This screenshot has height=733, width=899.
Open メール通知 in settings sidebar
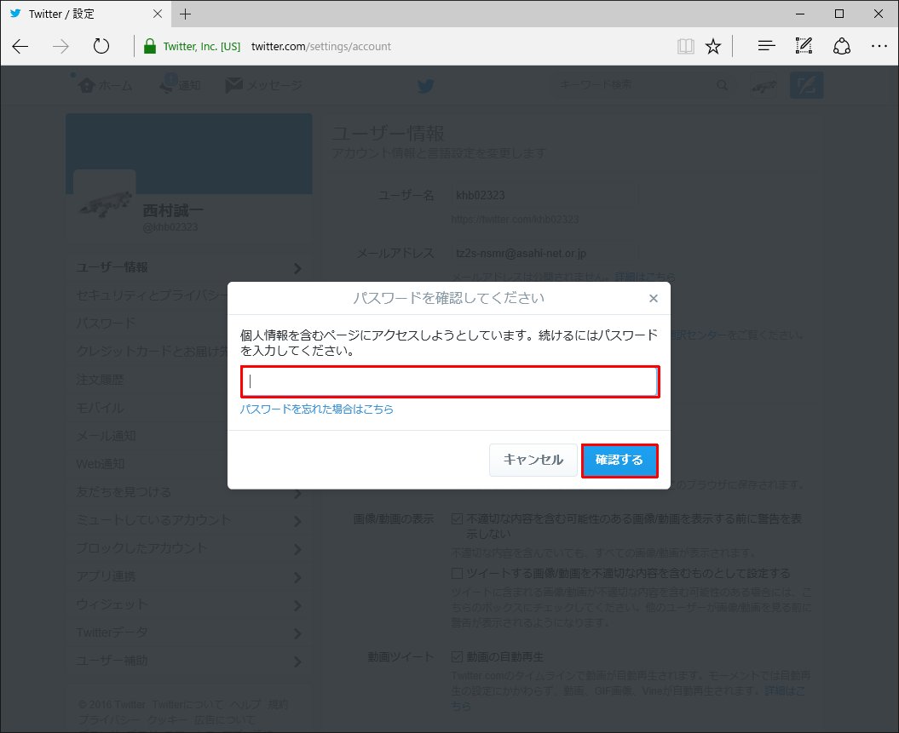click(x=106, y=436)
